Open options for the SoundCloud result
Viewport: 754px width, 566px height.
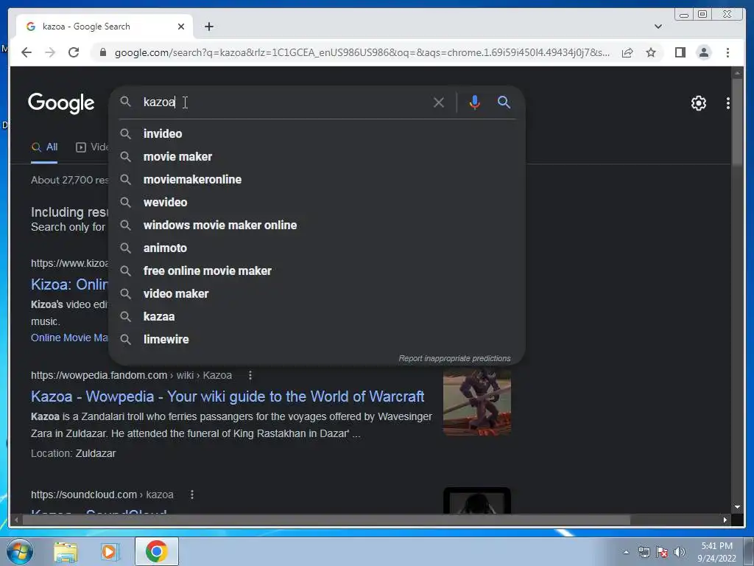(x=192, y=495)
